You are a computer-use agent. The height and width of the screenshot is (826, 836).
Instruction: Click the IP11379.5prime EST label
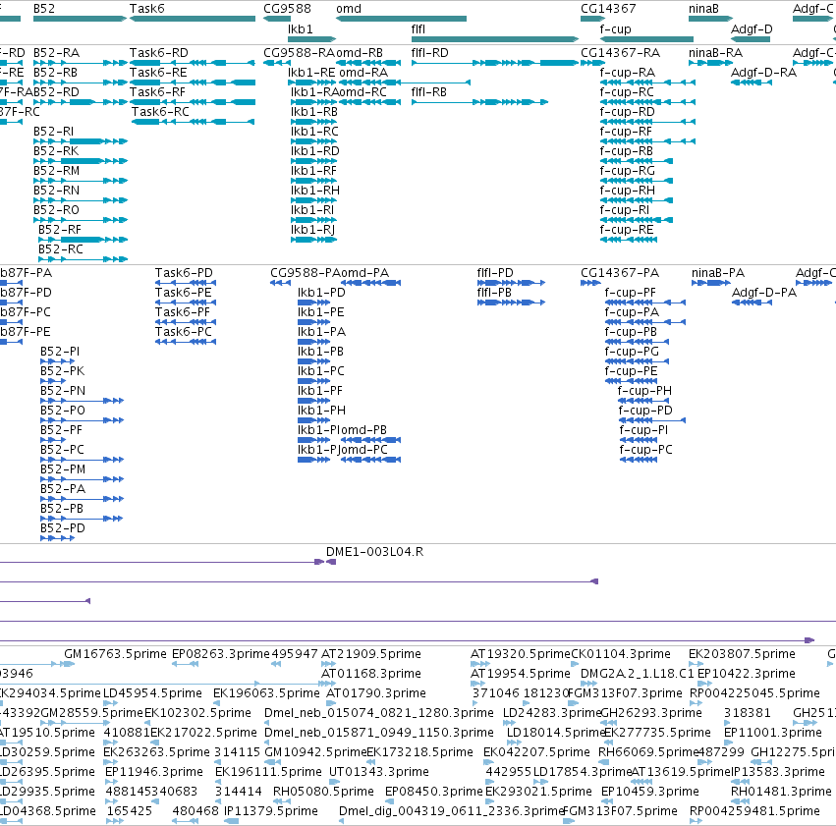click(x=271, y=811)
